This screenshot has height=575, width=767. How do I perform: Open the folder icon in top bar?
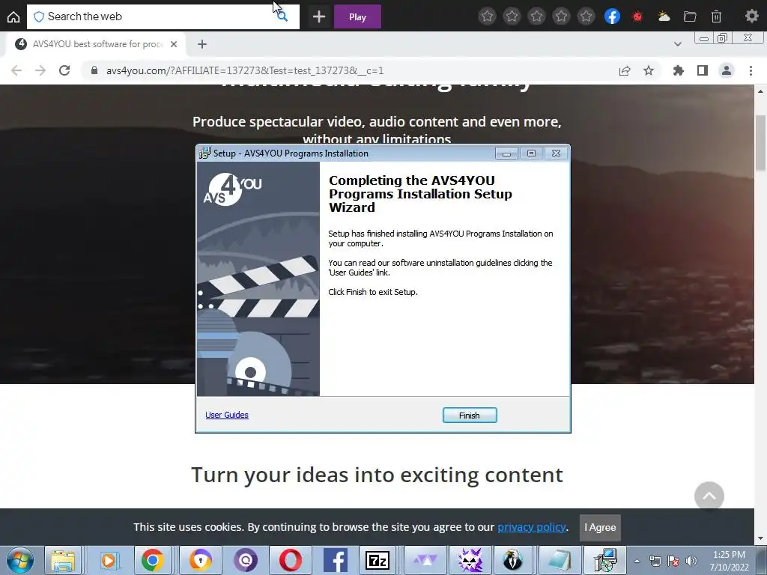point(690,16)
